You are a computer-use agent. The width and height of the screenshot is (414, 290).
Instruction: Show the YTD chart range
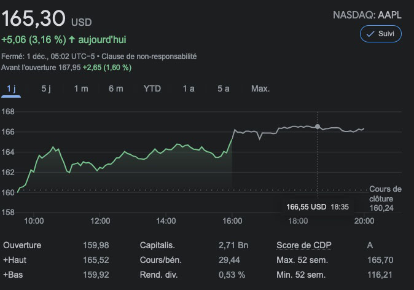[152, 88]
